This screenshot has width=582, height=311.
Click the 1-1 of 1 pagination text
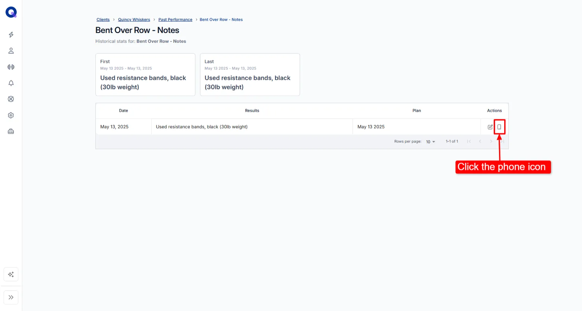tap(452, 141)
